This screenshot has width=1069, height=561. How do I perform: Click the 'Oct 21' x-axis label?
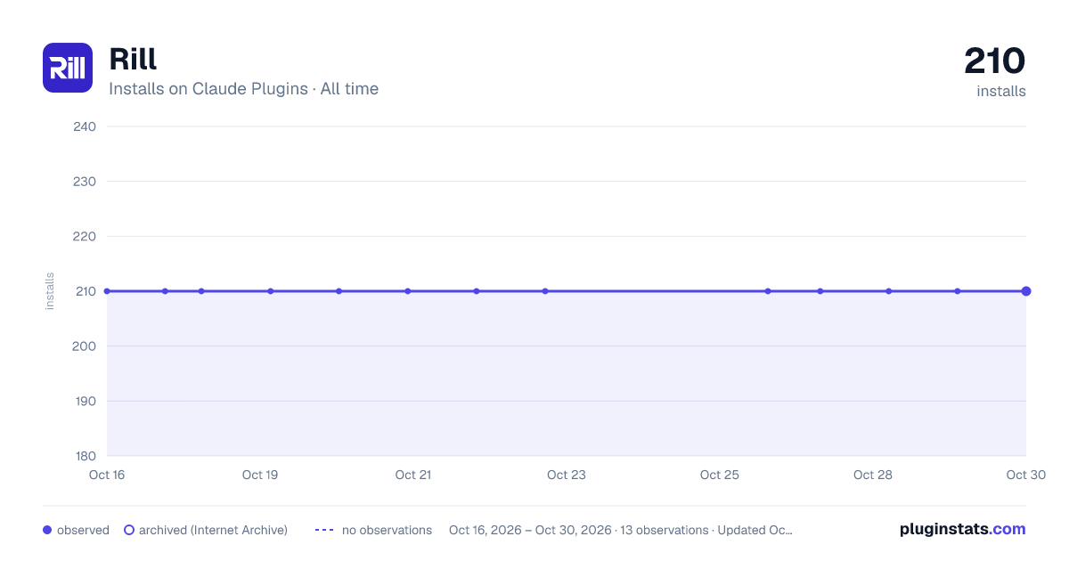point(413,475)
